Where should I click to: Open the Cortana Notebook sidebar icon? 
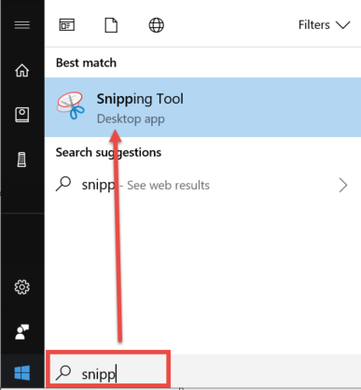pos(22,115)
